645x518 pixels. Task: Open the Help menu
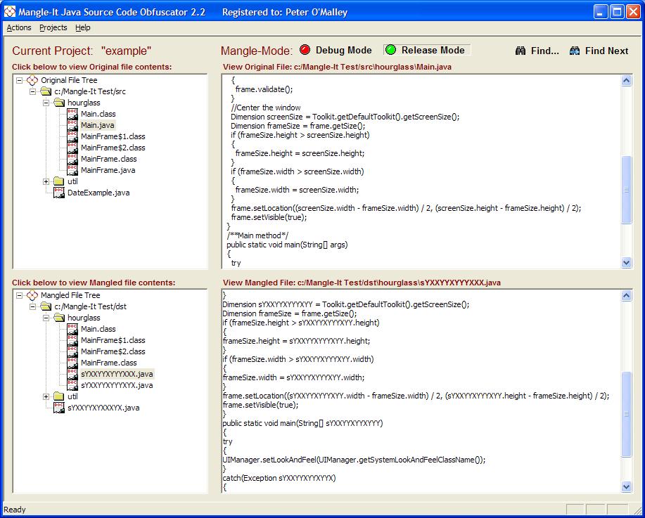(x=83, y=27)
